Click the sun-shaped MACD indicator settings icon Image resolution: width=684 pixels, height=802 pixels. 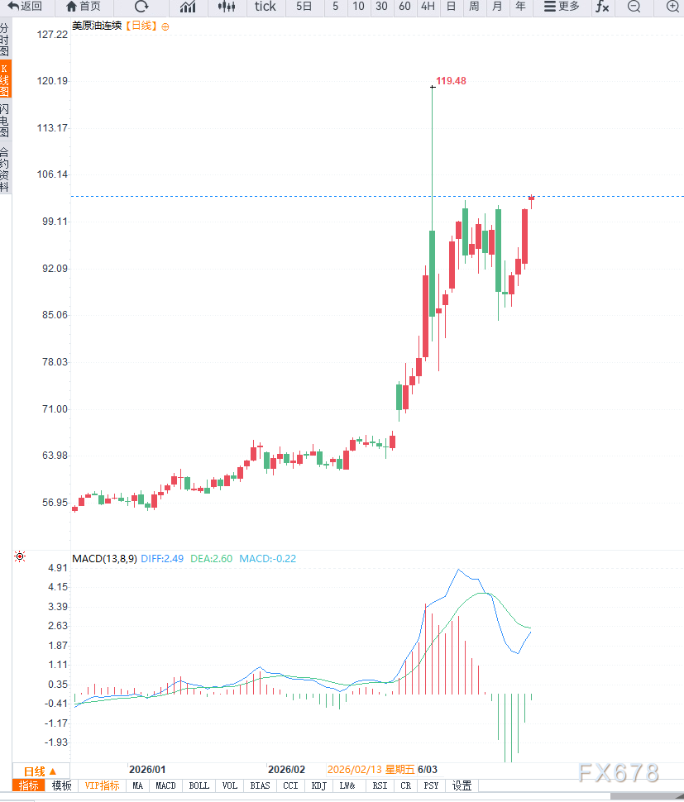pyautogui.click(x=20, y=557)
